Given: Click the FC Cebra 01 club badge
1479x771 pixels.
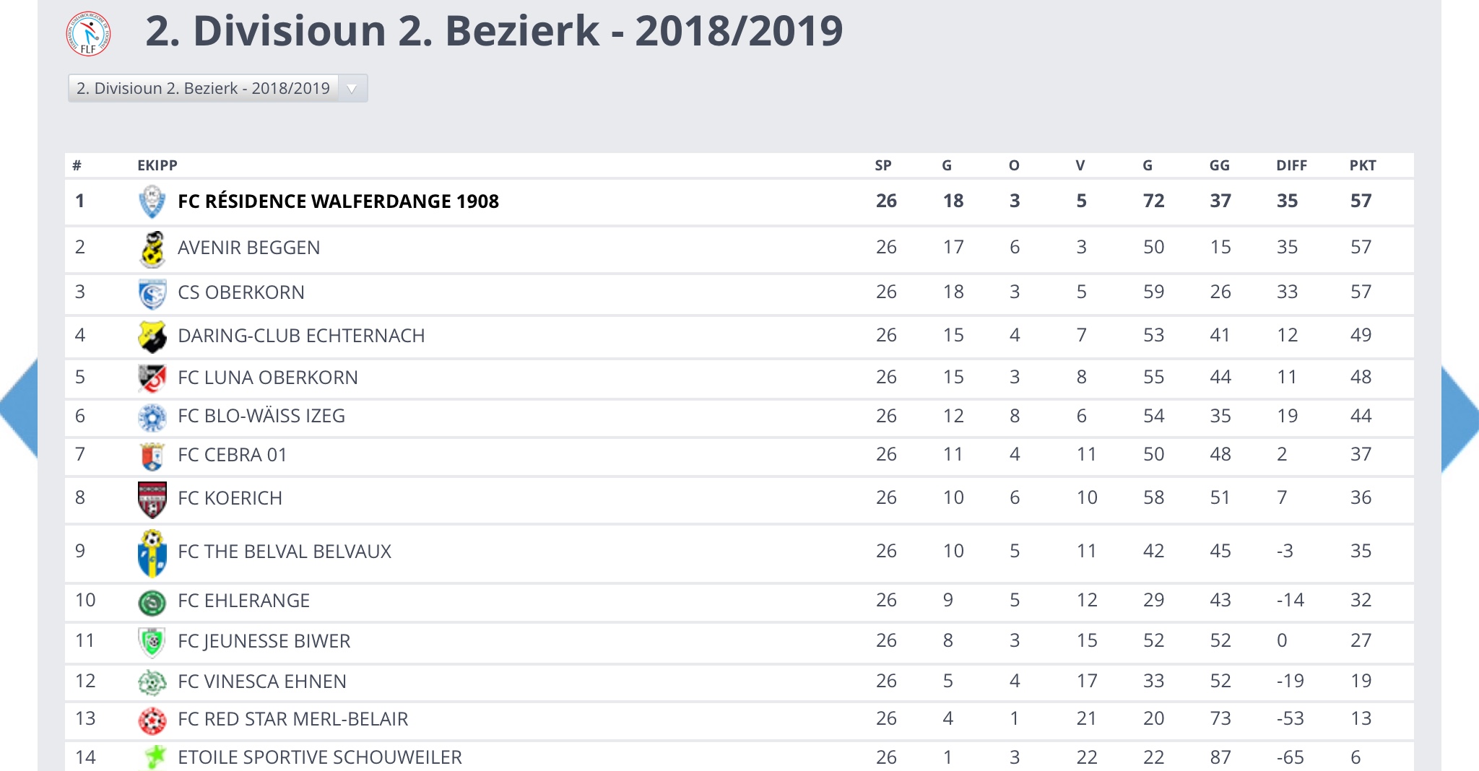Looking at the screenshot, I should click(x=152, y=454).
